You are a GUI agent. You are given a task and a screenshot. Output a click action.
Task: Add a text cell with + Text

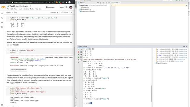click(x=15, y=12)
